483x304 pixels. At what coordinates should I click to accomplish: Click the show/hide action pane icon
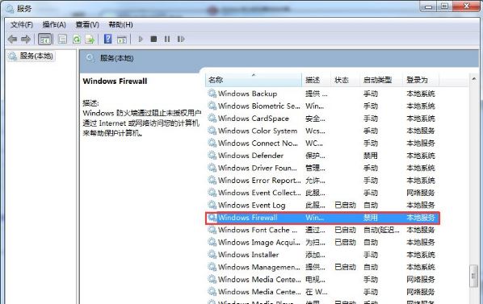122,40
